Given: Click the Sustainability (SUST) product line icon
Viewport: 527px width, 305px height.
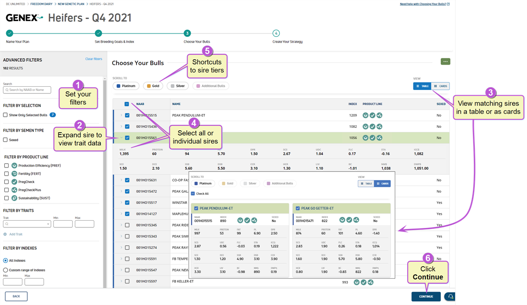Looking at the screenshot, I should [14, 198].
